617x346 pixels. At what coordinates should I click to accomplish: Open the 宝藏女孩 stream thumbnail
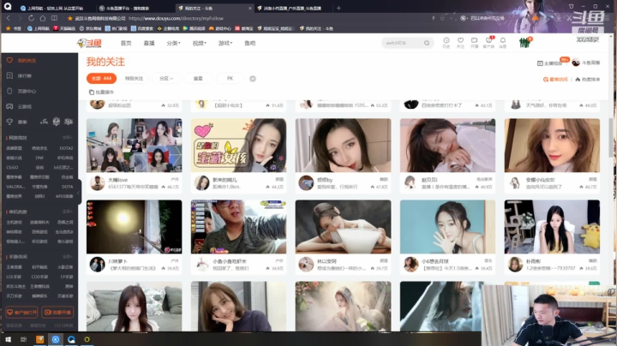tap(238, 146)
